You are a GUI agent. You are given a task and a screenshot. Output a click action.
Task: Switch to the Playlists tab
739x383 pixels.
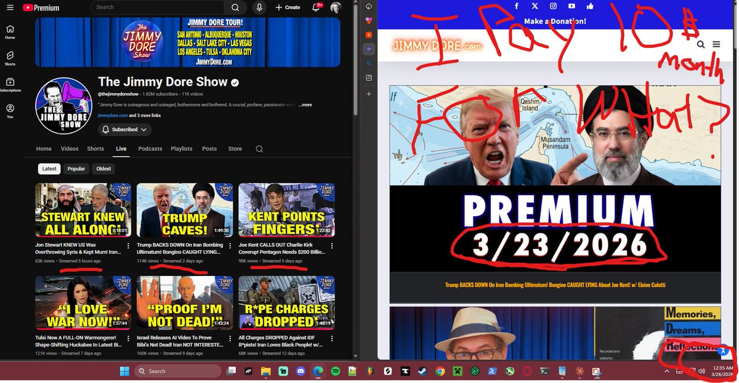click(x=182, y=149)
